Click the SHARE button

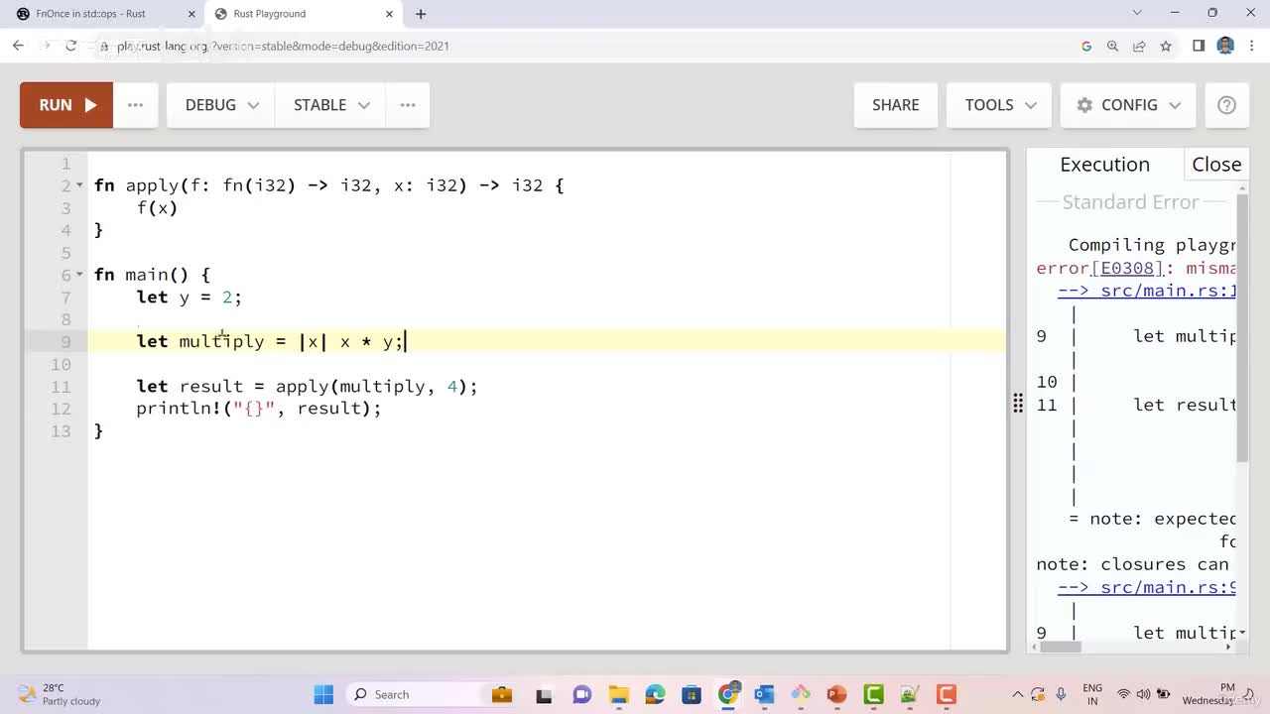[x=896, y=105]
